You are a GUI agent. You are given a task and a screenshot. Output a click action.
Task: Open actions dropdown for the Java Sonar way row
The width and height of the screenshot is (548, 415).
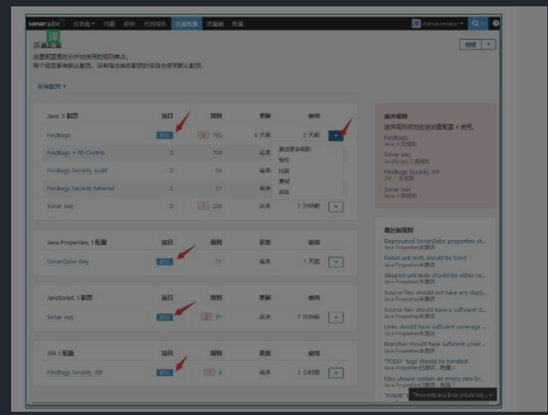[336, 207]
